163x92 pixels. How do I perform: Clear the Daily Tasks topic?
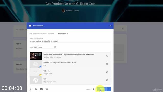55,47
